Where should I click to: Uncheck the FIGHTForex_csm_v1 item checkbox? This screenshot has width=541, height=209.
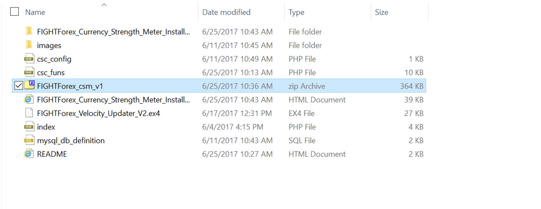(x=18, y=86)
